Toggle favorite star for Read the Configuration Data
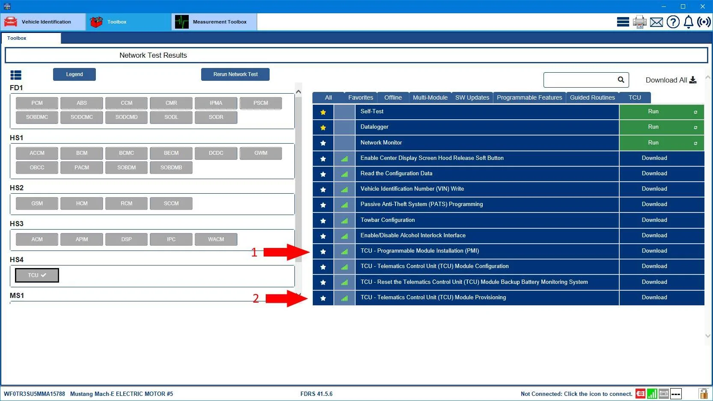 point(323,174)
